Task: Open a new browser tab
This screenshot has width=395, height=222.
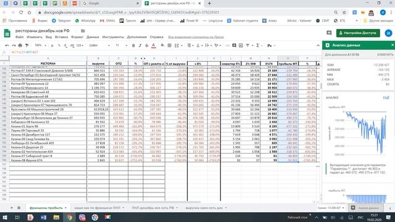Action: [x=209, y=3]
